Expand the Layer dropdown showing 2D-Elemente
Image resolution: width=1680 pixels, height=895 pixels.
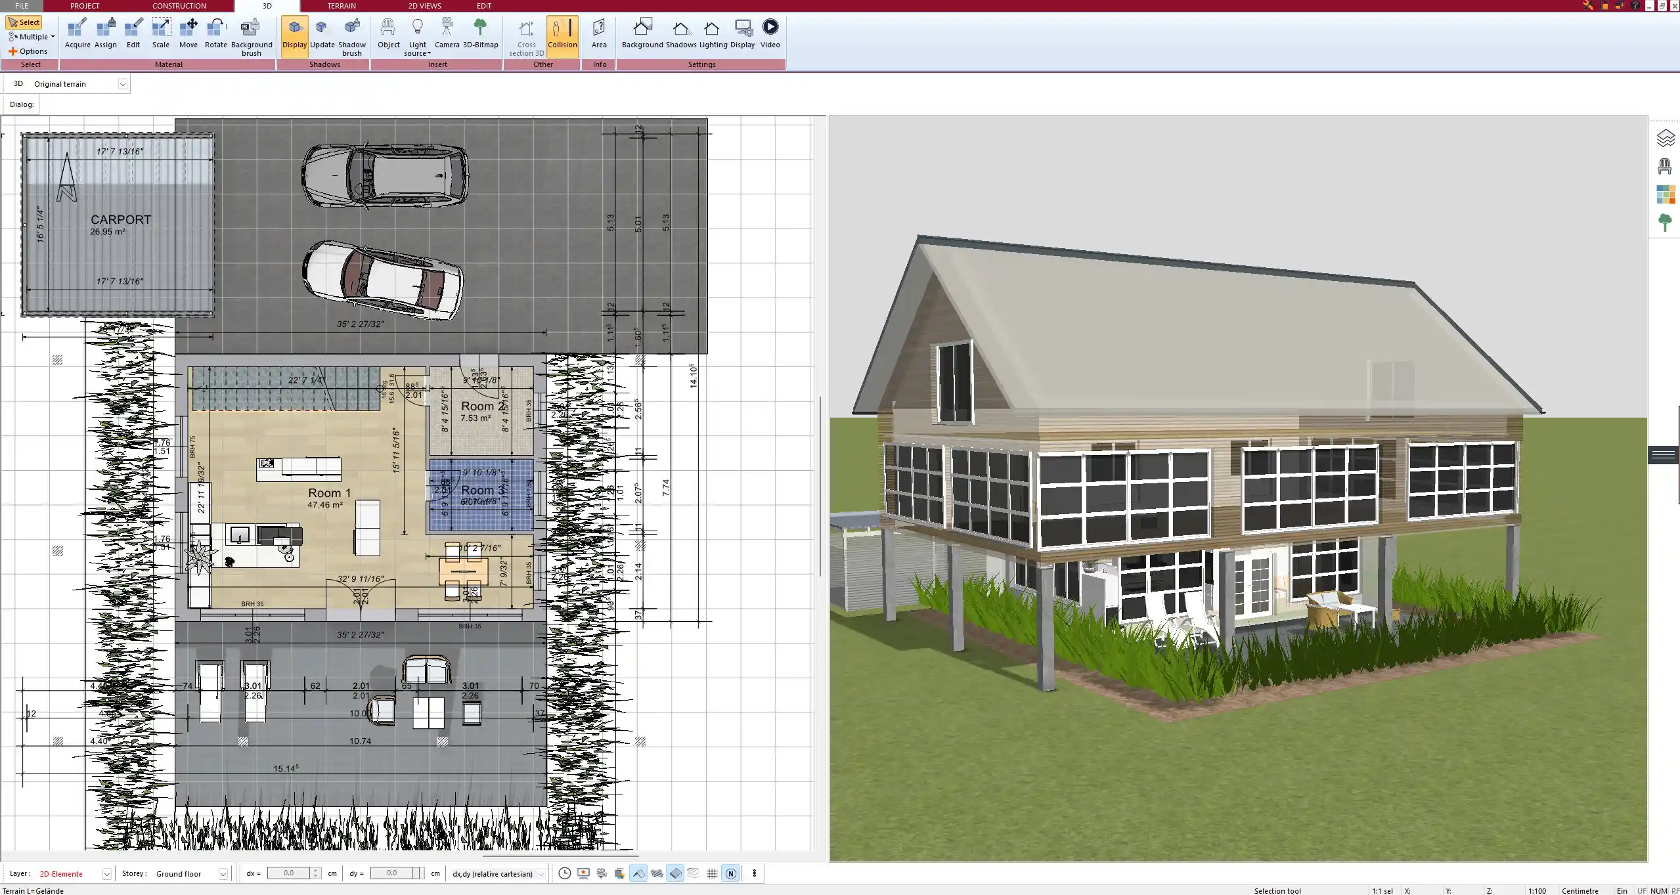[x=106, y=873]
